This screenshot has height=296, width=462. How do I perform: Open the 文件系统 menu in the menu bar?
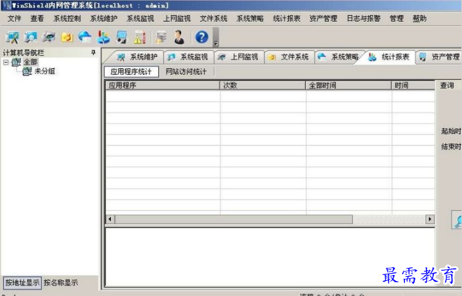click(x=213, y=18)
